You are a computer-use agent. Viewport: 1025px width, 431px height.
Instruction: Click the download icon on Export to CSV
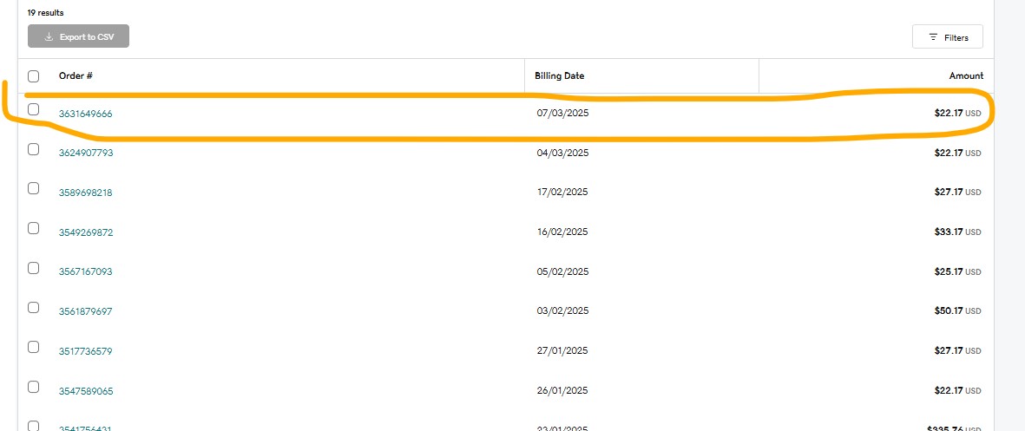tap(49, 37)
